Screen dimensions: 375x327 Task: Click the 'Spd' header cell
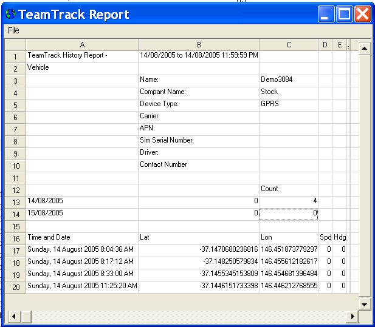325,238
